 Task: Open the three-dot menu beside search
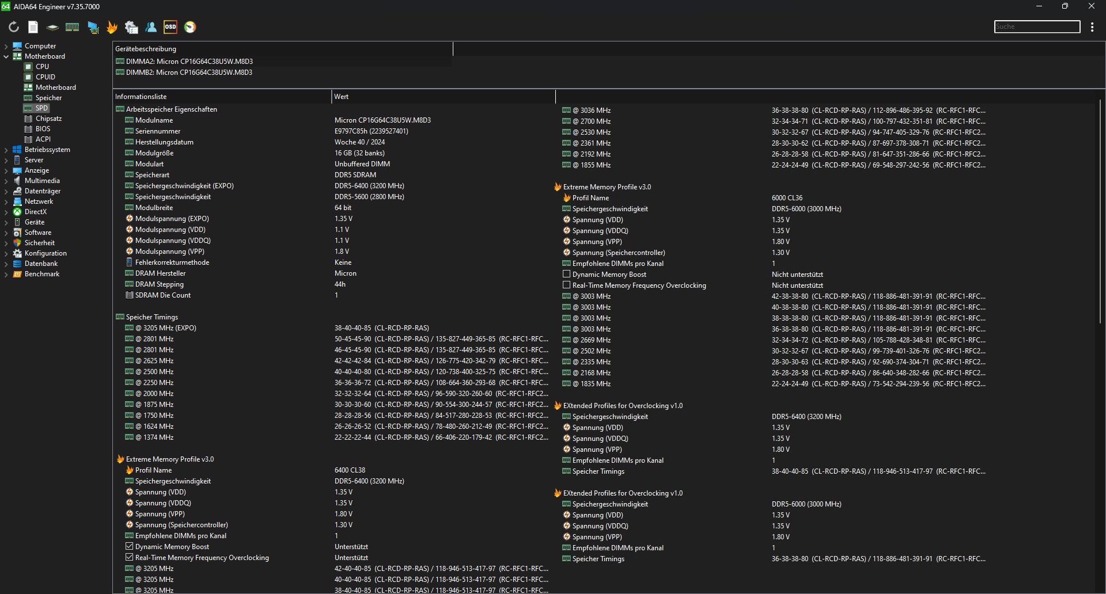point(1092,27)
